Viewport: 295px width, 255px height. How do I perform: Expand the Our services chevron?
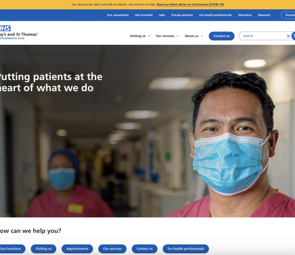[177, 36]
